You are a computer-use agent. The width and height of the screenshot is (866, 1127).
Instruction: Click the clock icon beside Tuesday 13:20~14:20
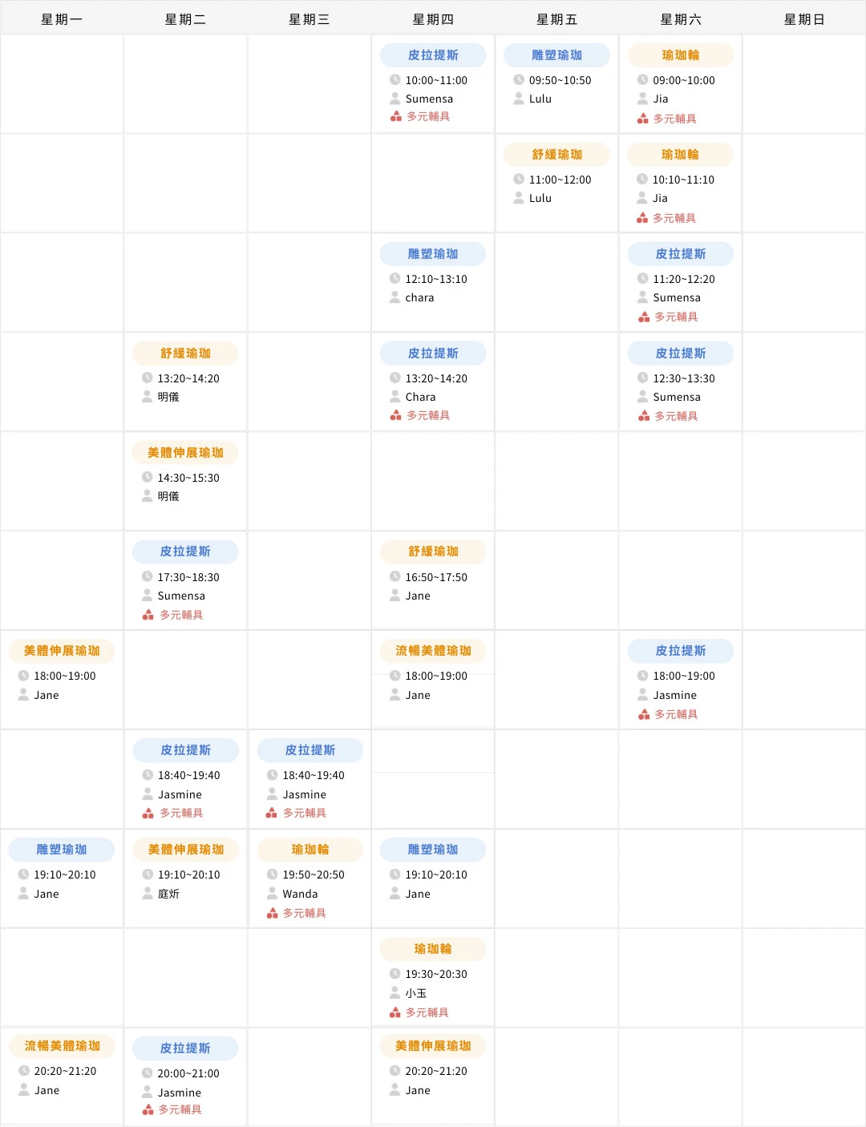(148, 378)
